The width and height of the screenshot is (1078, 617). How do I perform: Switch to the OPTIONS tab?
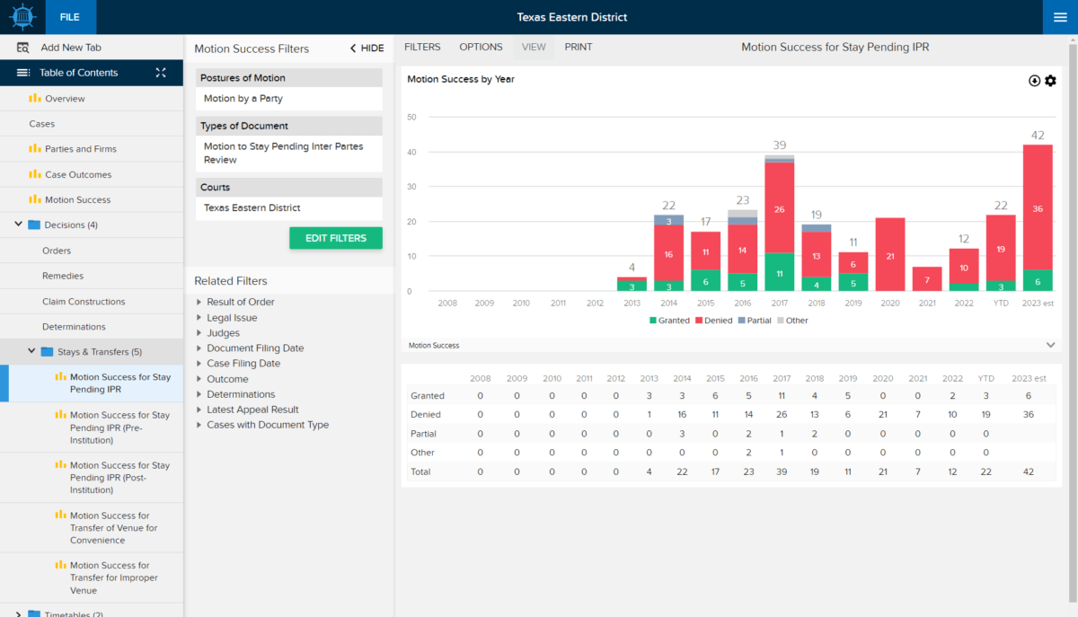[x=481, y=47]
